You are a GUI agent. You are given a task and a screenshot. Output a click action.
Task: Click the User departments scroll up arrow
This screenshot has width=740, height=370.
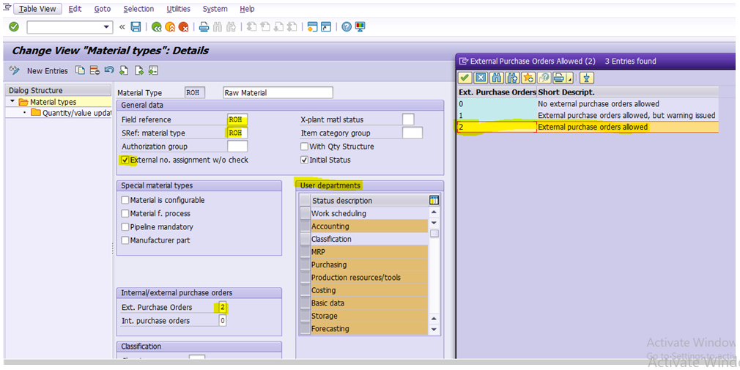(x=434, y=213)
